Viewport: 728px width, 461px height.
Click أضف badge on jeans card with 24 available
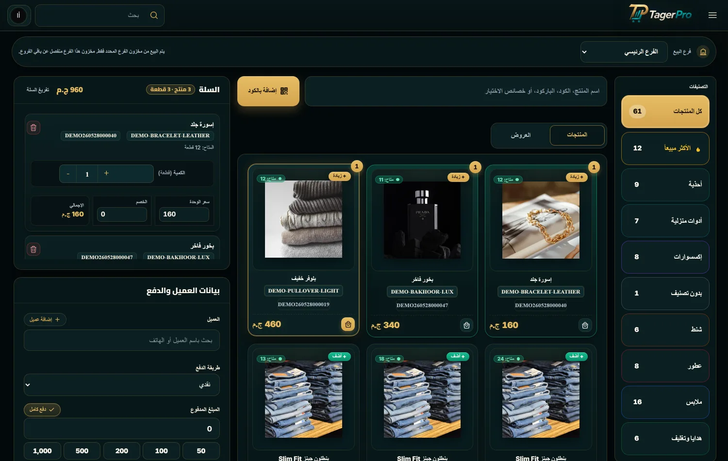[577, 356]
